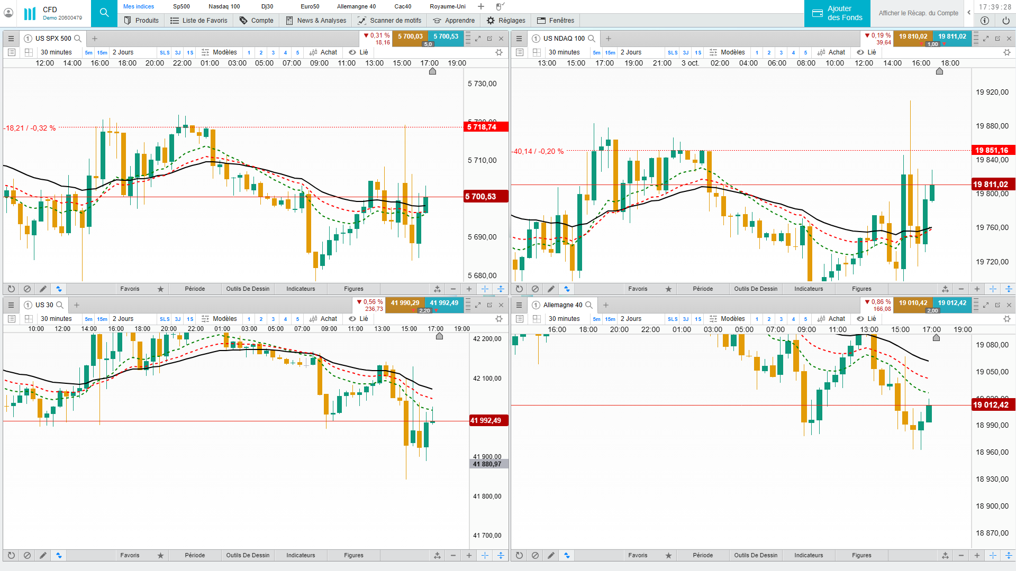Zoom out the US SPX 500 chart
This screenshot has height=571, width=1016.
(453, 289)
